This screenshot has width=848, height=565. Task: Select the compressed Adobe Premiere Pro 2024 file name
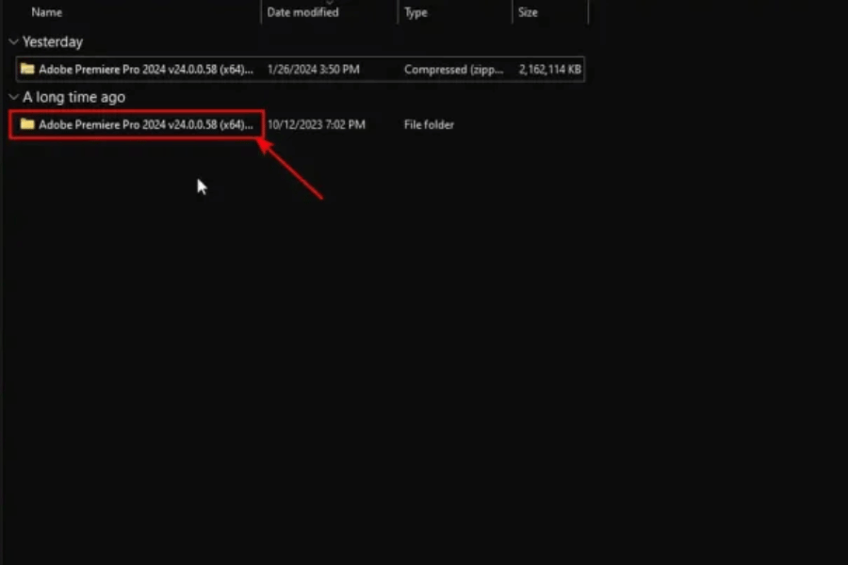click(x=146, y=70)
